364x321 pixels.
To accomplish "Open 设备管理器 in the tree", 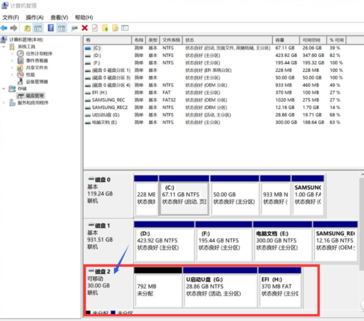I will tap(36, 81).
